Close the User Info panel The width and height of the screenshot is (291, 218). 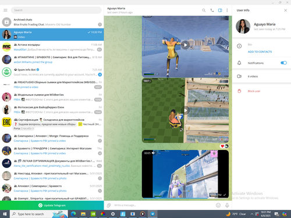pyautogui.click(x=285, y=10)
